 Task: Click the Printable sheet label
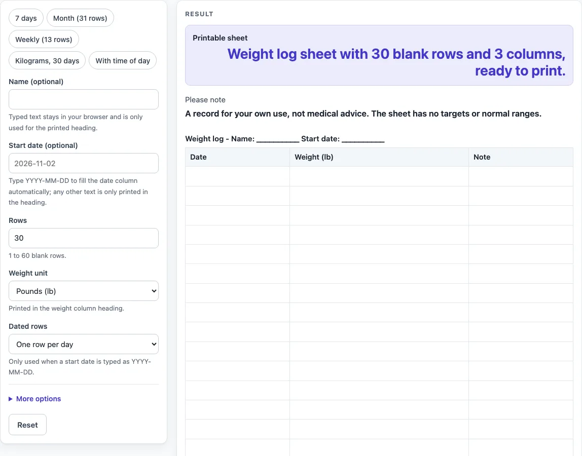[x=220, y=38]
